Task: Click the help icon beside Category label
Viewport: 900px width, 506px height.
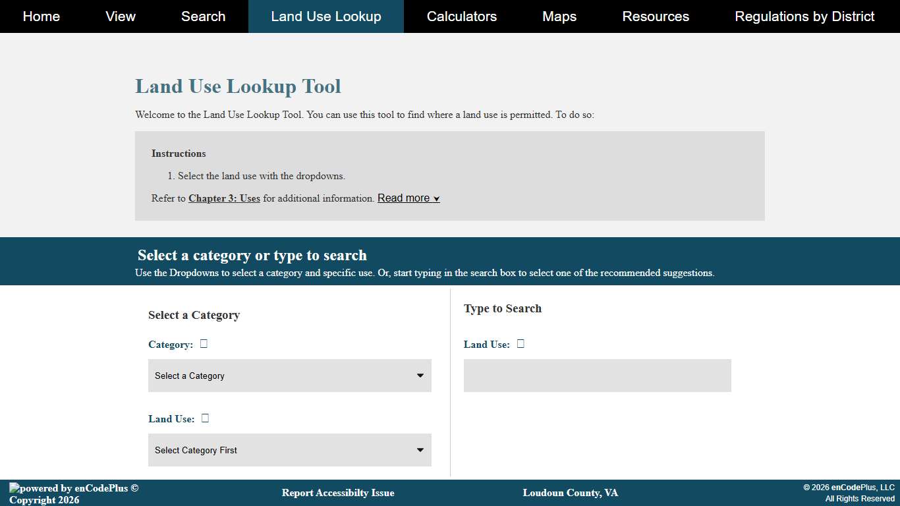Action: pos(204,343)
